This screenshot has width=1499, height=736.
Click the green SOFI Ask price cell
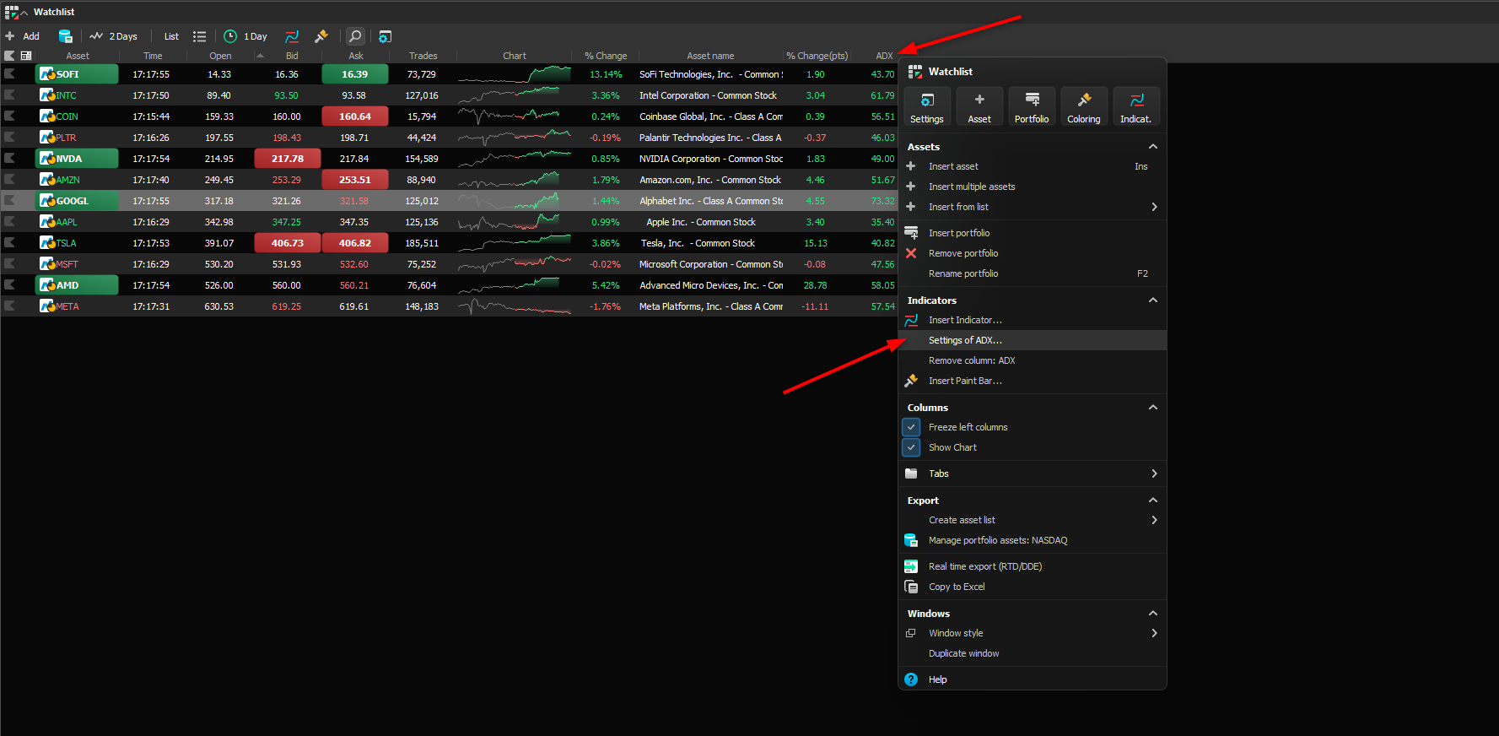pyautogui.click(x=355, y=74)
